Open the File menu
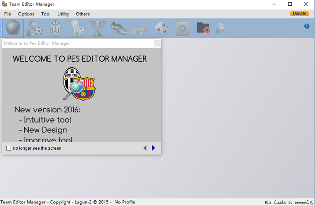Viewport: 315px width, 206px height. [7, 14]
